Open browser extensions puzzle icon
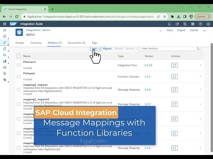Screen dimensions: 213x159 pyautogui.click(x=172, y=17)
